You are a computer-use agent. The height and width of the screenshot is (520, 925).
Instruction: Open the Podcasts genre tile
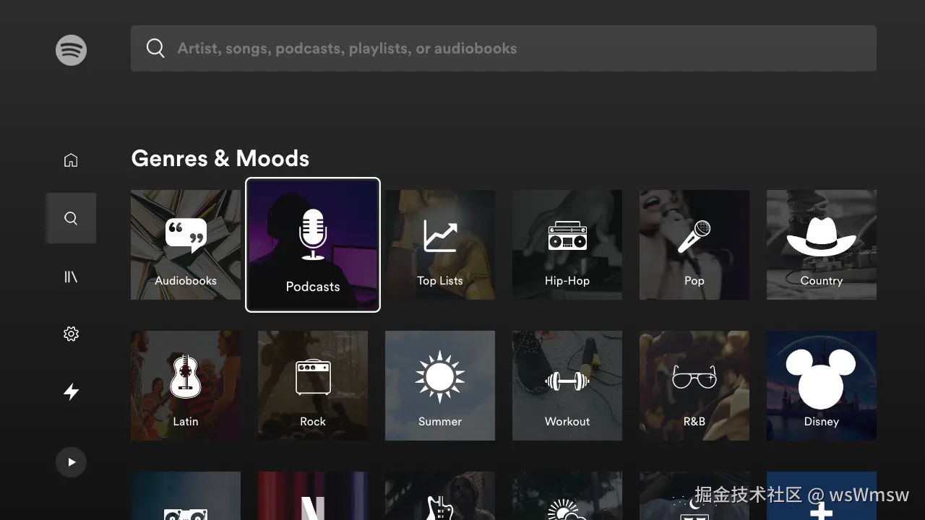[313, 245]
